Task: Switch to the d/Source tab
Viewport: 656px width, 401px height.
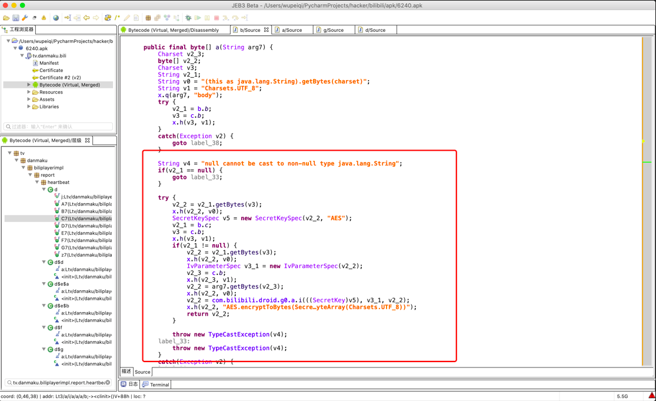Action: (x=375, y=30)
